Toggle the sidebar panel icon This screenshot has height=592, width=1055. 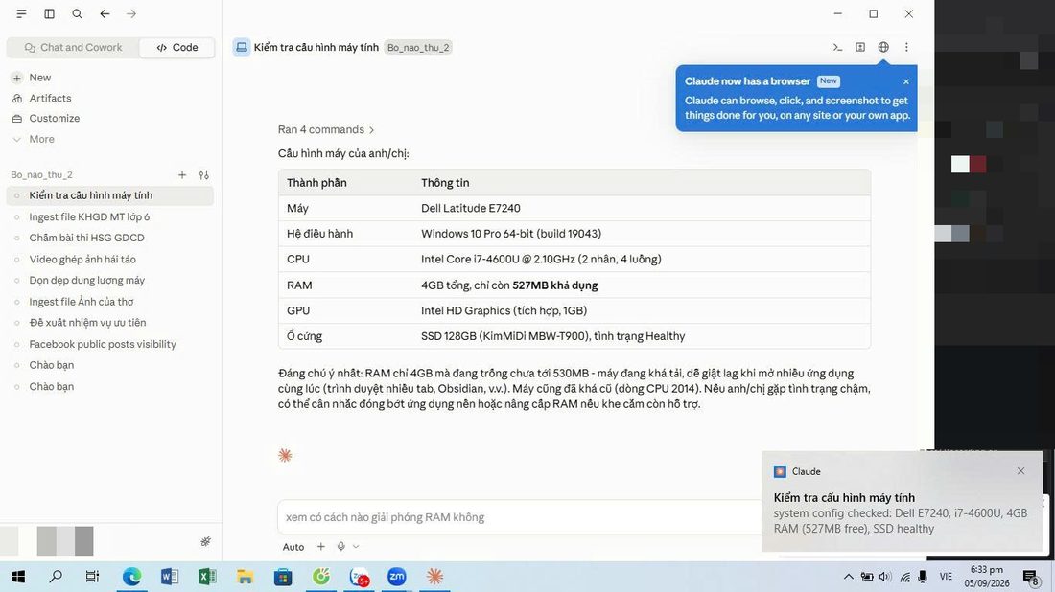pyautogui.click(x=49, y=13)
